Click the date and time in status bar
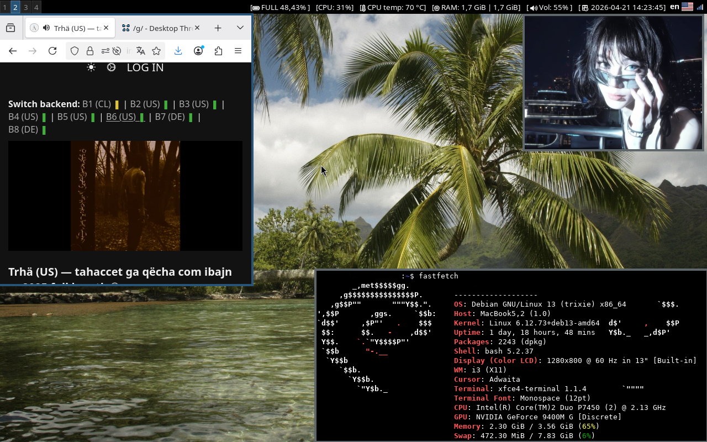Viewport: 707px width, 442px height. (622, 7)
